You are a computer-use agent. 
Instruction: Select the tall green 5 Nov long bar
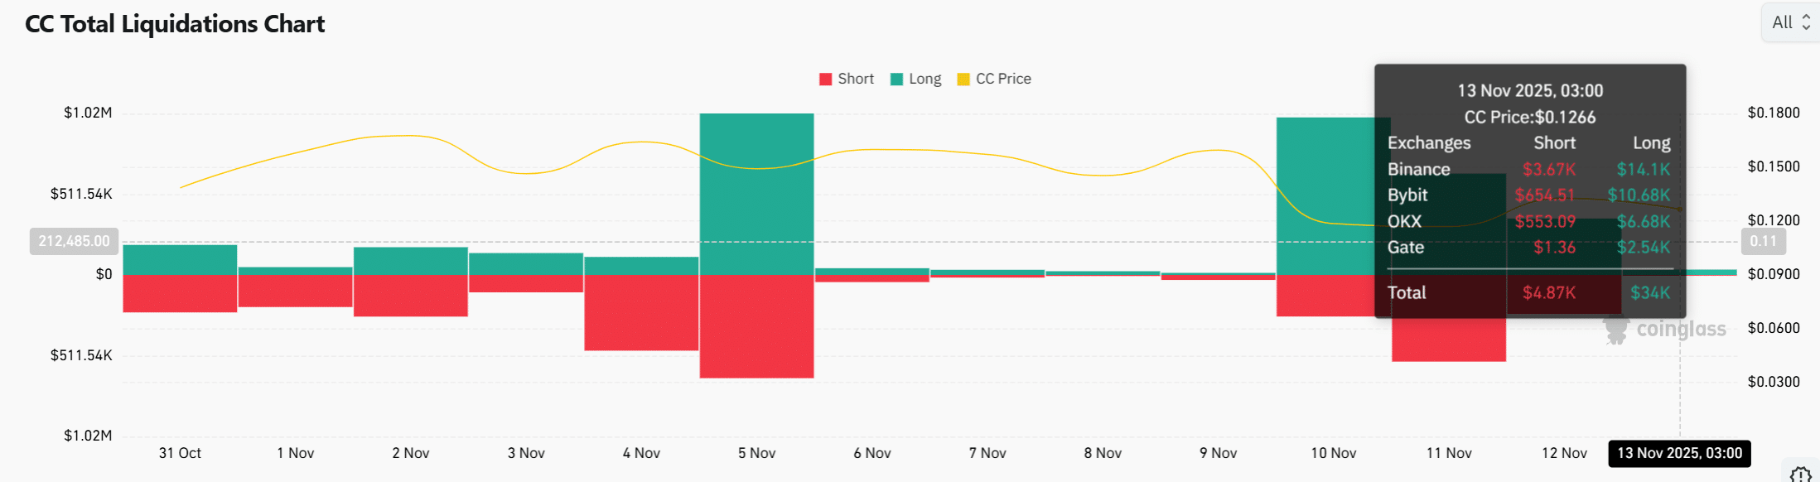[756, 193]
